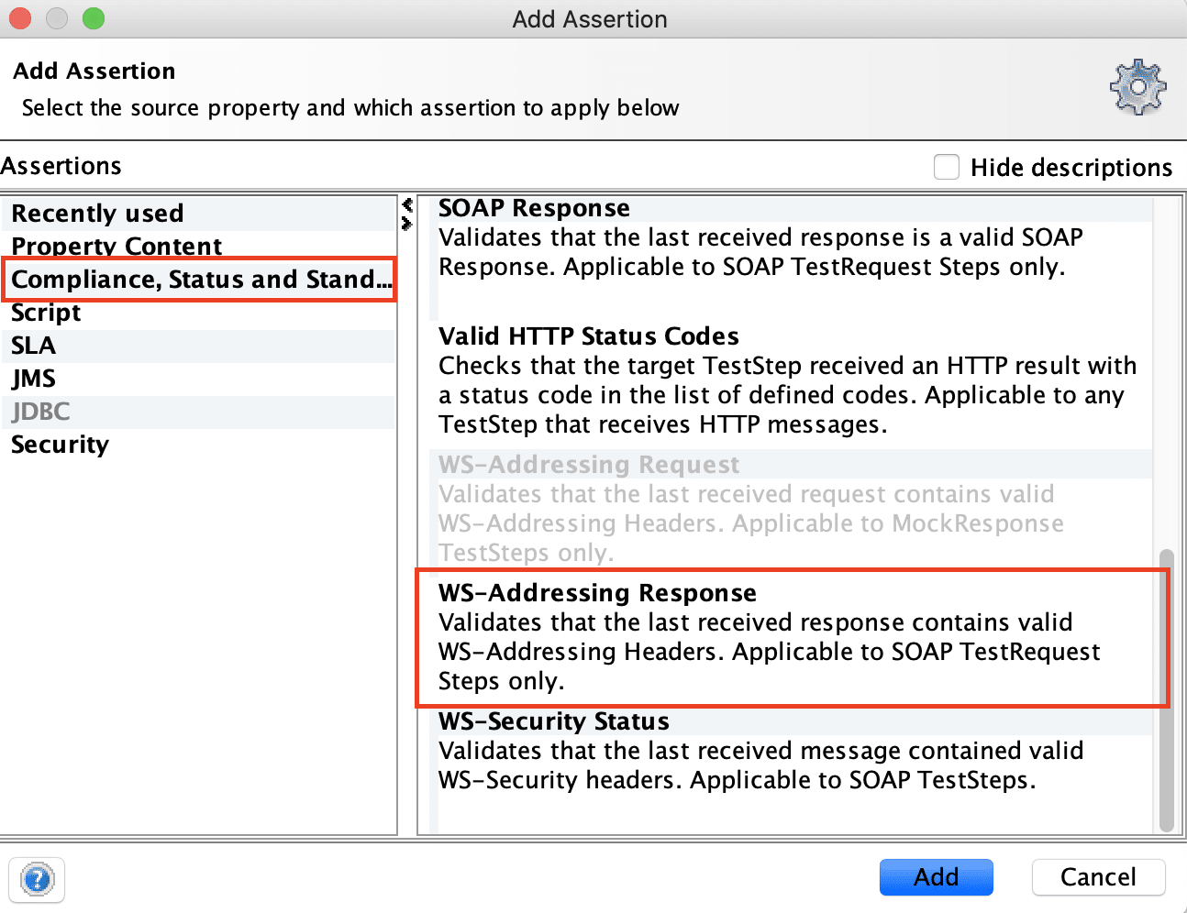1187x913 pixels.
Task: Click the Add button
Action: coord(936,877)
